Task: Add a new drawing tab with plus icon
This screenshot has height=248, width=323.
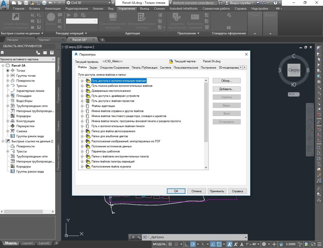Action: click(x=102, y=40)
